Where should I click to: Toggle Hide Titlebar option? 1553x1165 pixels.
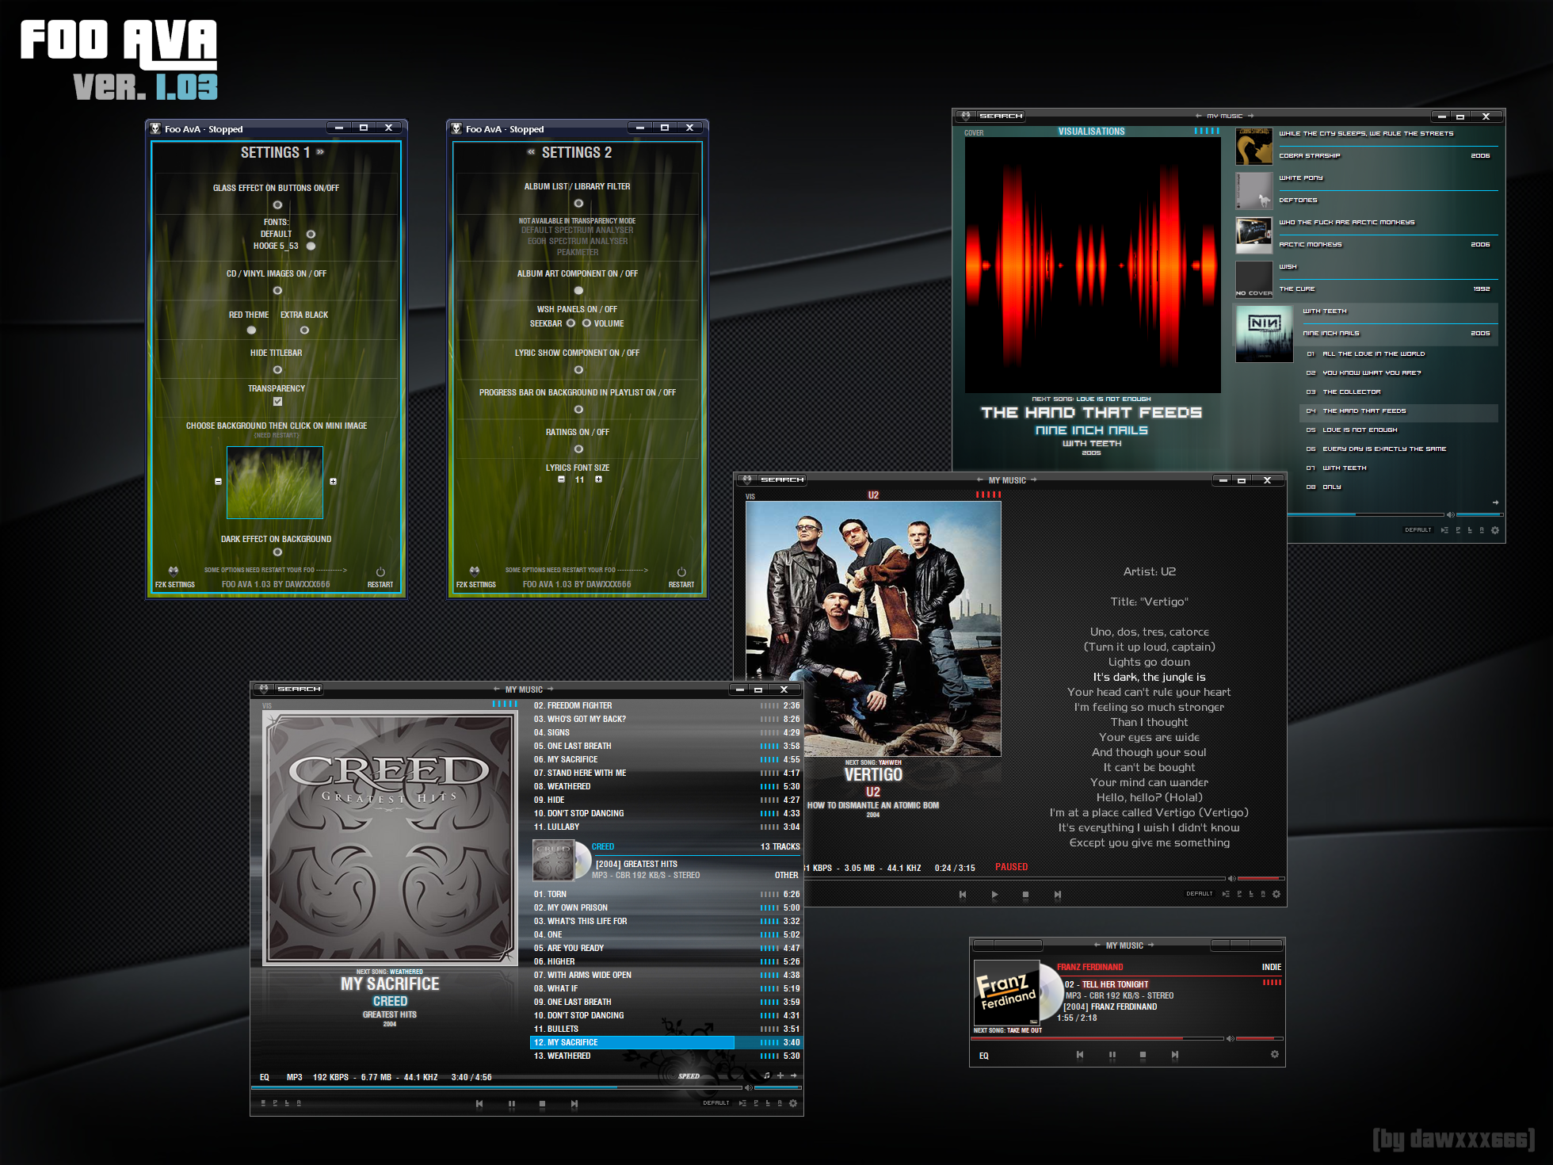[277, 369]
